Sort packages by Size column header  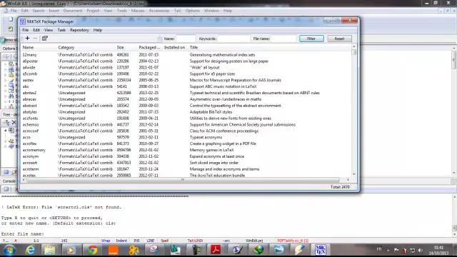coord(121,47)
